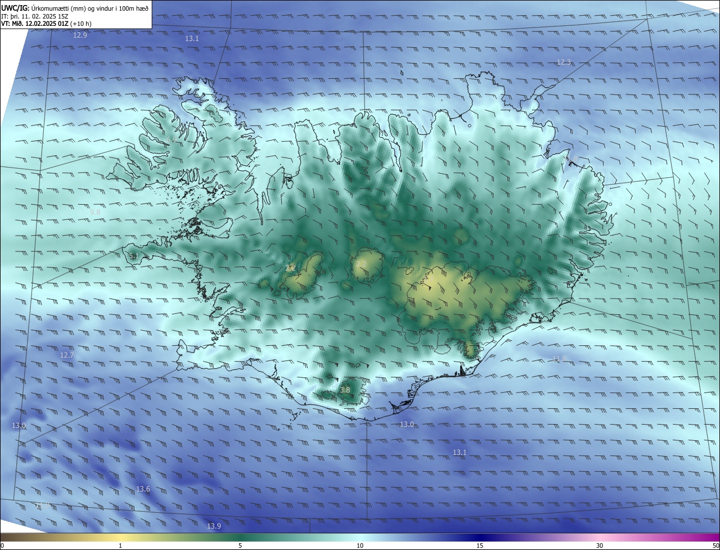Click the 13.6 value on the map
This screenshot has height=550, width=720.
coord(143,489)
